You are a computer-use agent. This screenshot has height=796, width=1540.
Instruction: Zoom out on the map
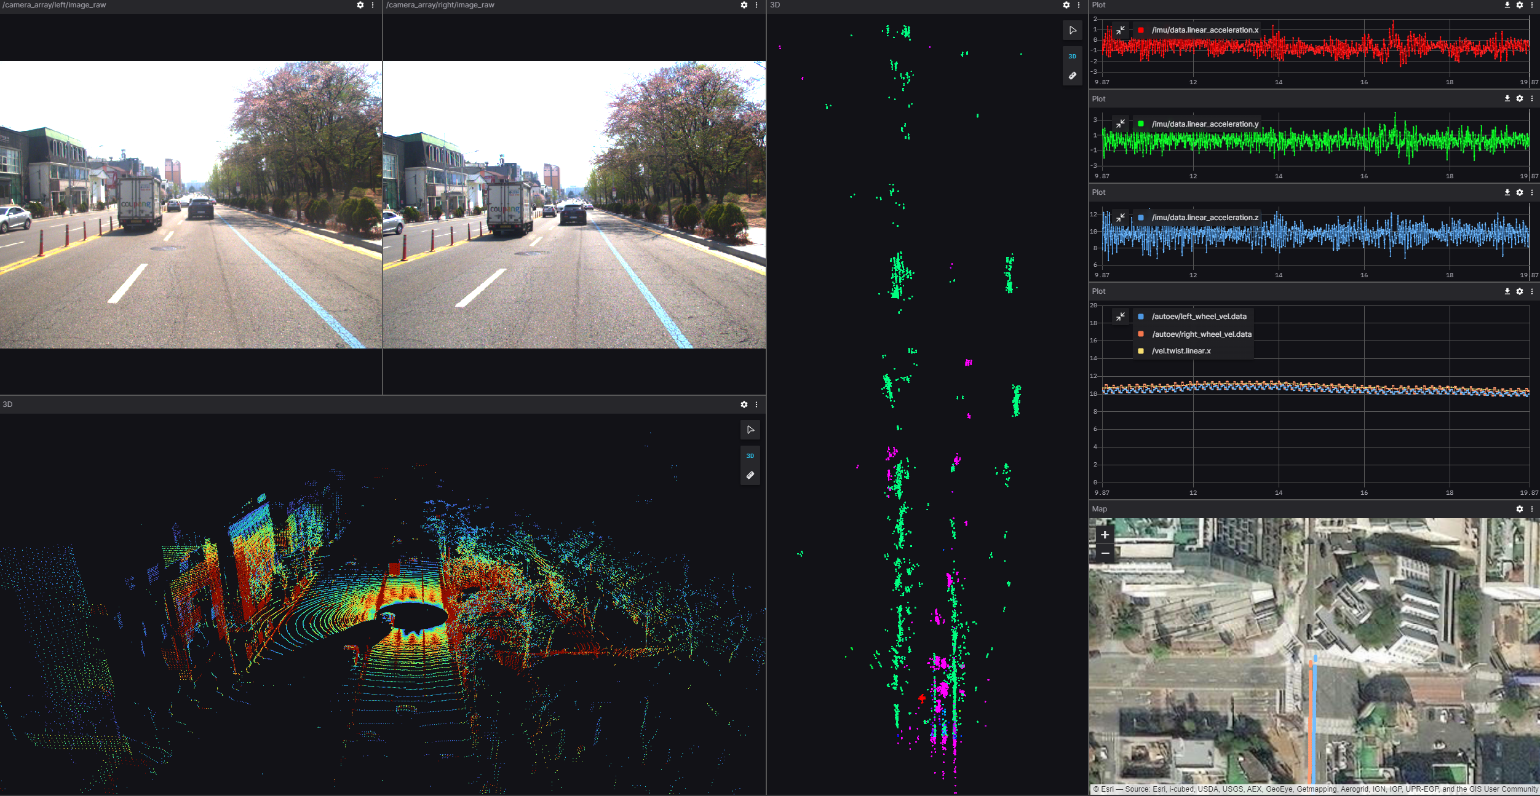(x=1105, y=553)
